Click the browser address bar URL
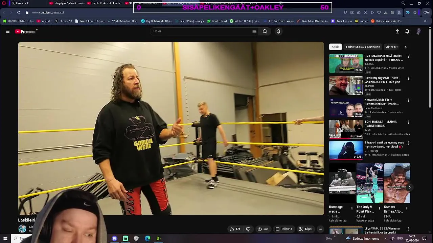The image size is (433, 243). pyautogui.click(x=48, y=12)
